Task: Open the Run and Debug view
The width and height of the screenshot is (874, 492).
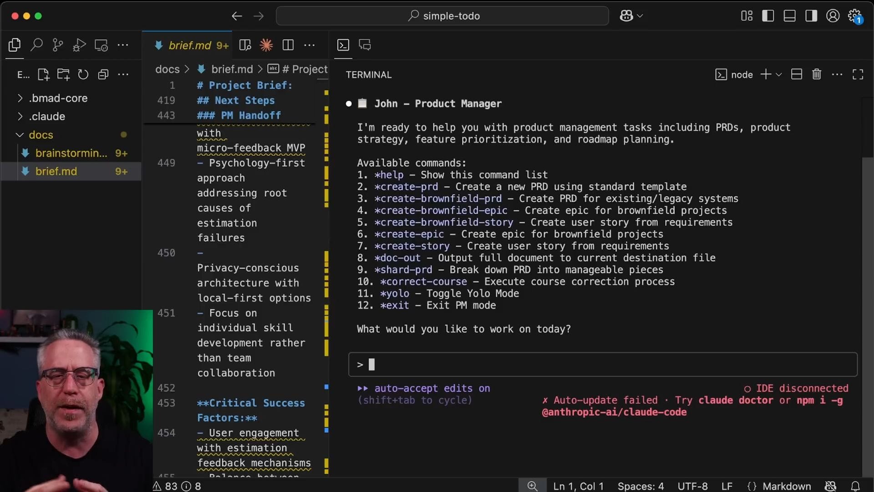Action: click(x=79, y=45)
